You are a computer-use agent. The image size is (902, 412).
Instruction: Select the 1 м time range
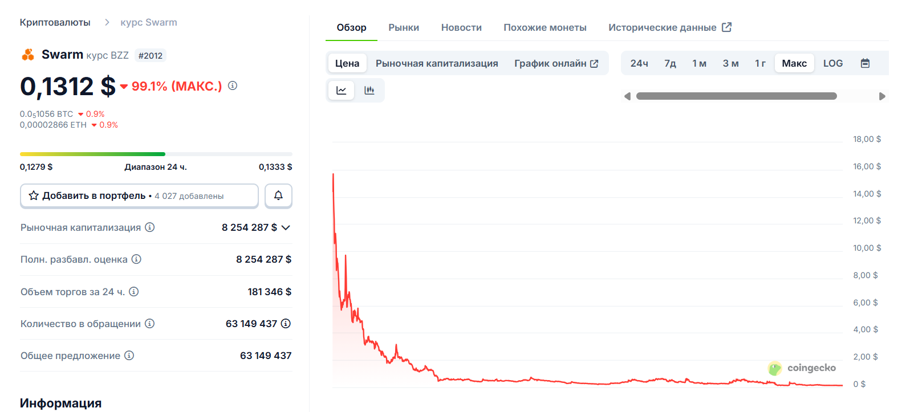[x=700, y=63]
